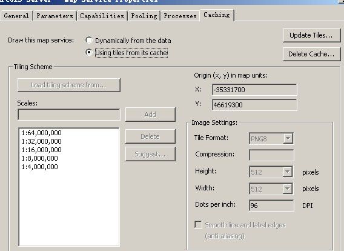
Task: Open the Parameters tab
Action: click(55, 16)
